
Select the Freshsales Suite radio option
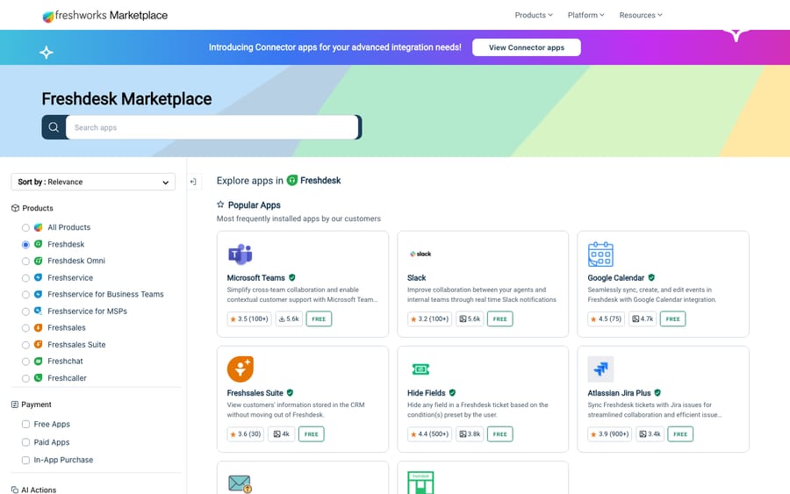click(x=25, y=345)
